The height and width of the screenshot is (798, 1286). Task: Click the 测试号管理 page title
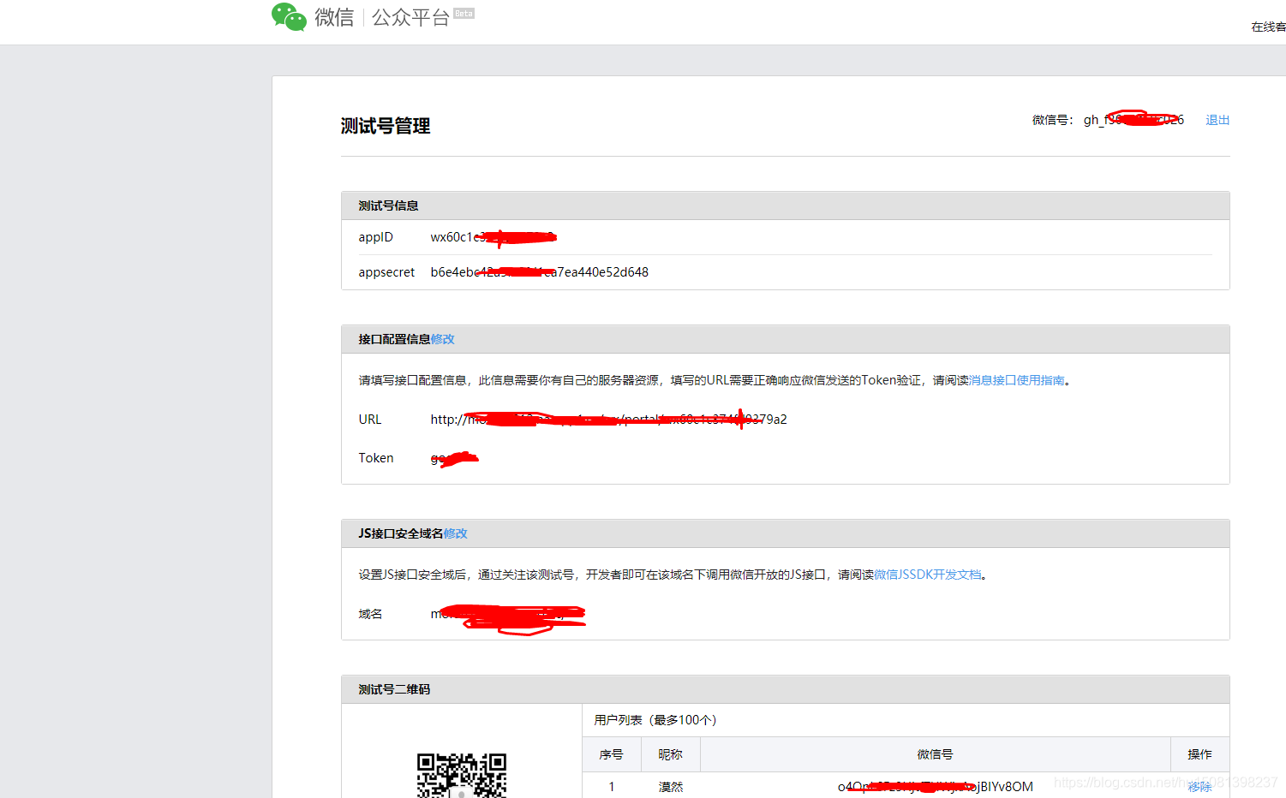[x=386, y=126]
